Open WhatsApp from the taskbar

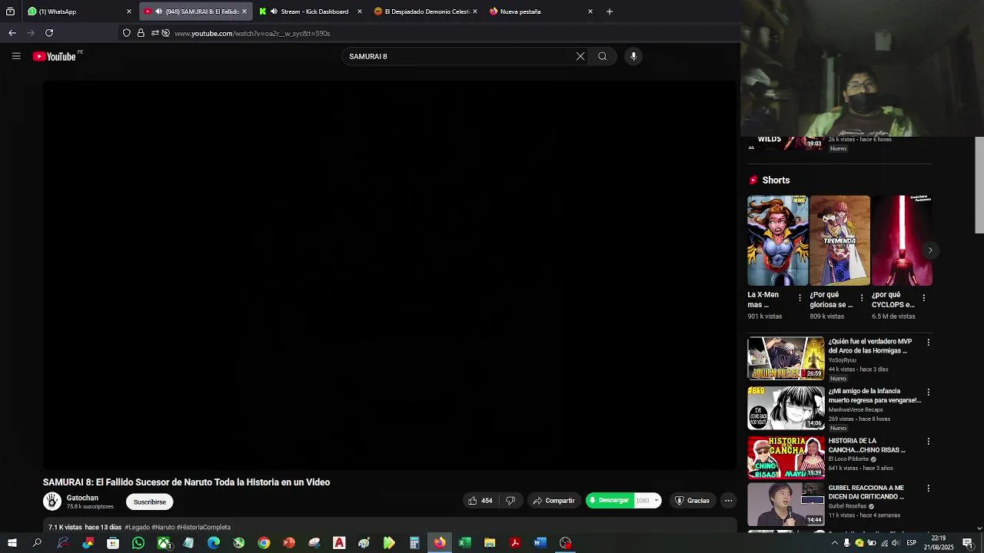pyautogui.click(x=138, y=543)
